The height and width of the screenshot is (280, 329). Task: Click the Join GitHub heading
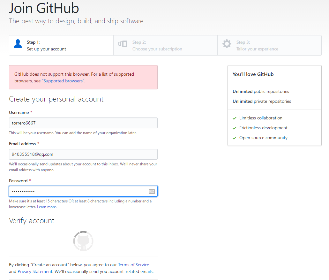pyautogui.click(x=44, y=8)
